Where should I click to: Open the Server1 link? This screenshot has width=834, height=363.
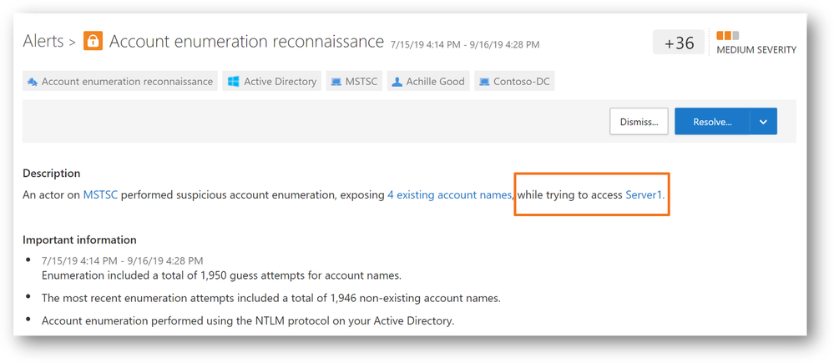point(644,194)
